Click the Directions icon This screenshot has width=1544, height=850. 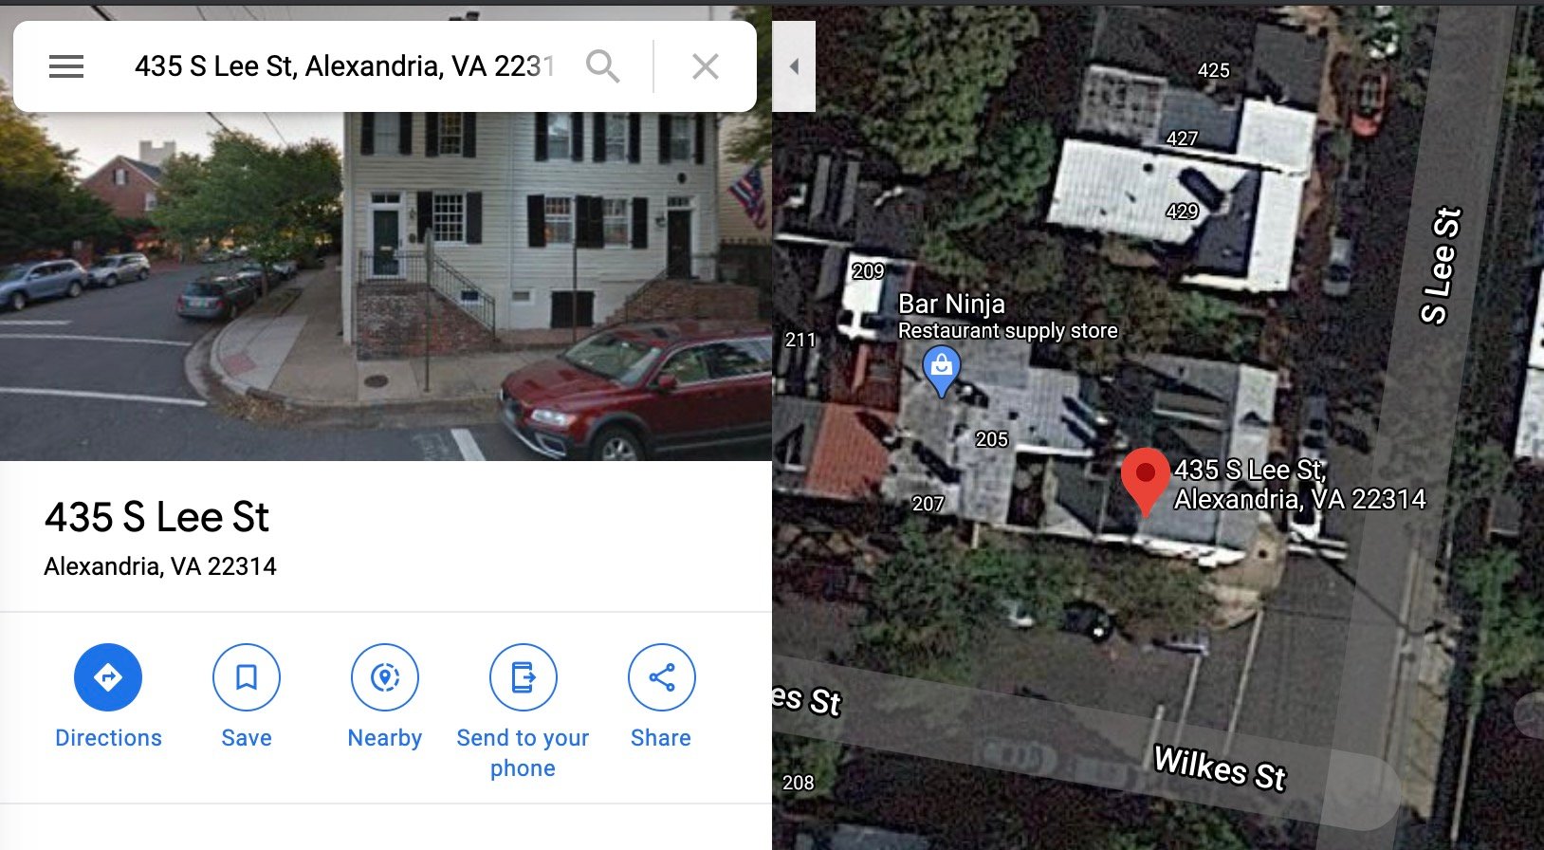(x=108, y=677)
